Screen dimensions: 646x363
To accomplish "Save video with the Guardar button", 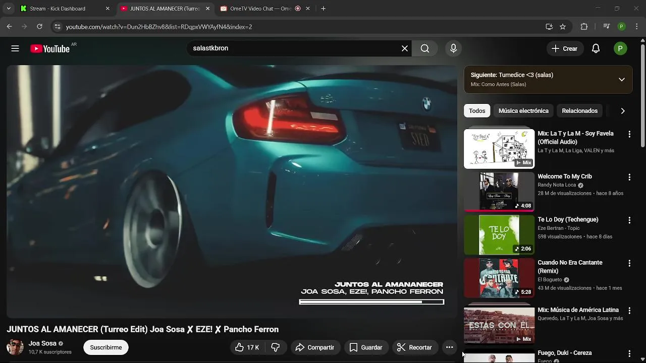I will point(366,347).
